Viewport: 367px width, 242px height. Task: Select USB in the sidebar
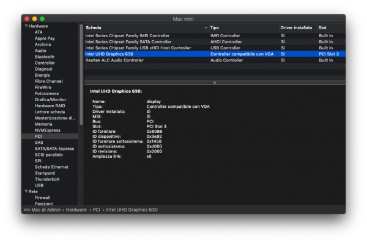[x=39, y=185]
